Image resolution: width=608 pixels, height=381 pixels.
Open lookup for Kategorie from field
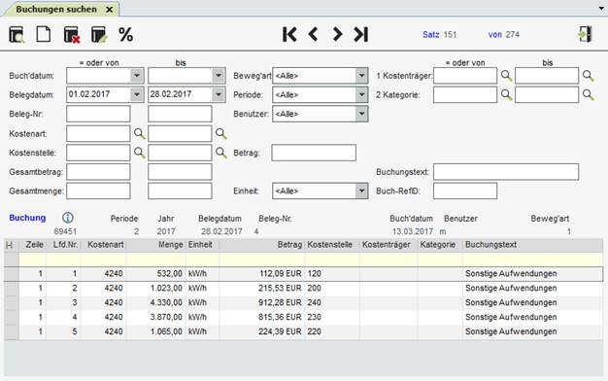point(506,94)
